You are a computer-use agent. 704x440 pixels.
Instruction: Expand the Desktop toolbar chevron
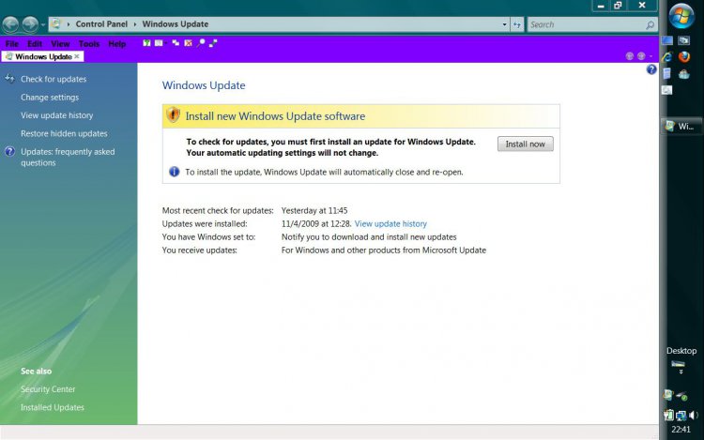(x=681, y=372)
